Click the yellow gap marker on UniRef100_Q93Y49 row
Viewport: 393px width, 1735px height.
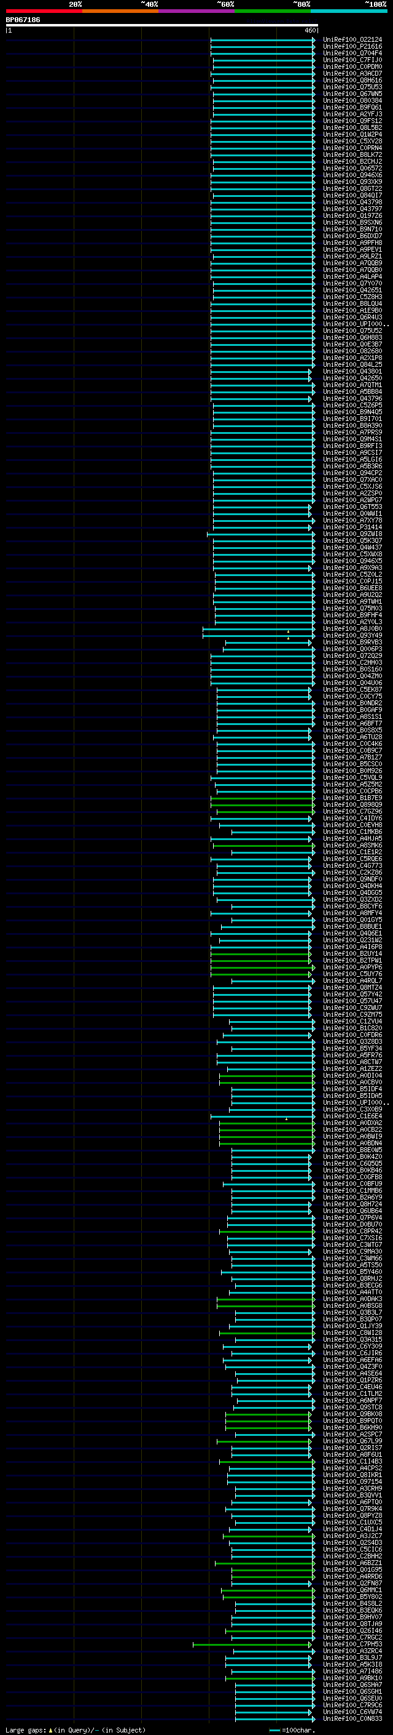(288, 638)
